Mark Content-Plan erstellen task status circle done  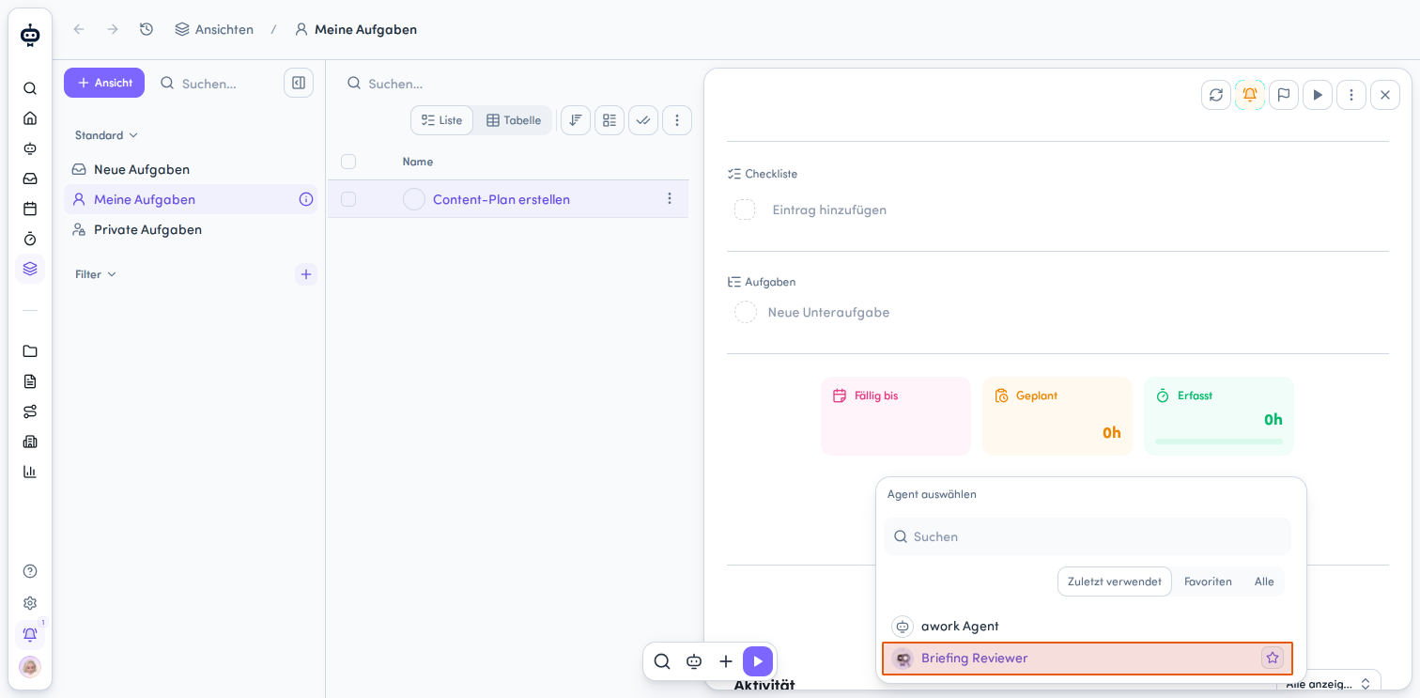tap(414, 199)
